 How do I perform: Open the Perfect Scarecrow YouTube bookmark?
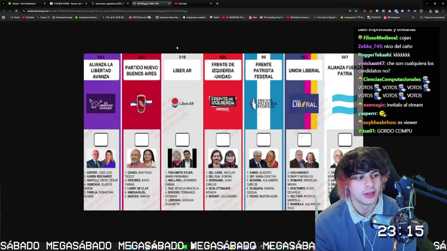tap(299, 17)
